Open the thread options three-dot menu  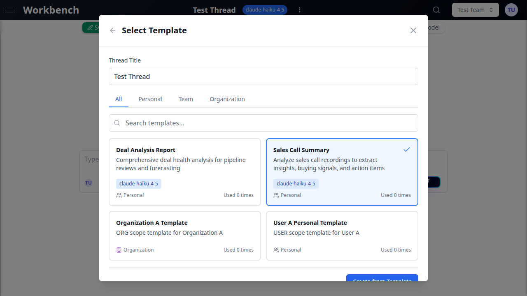300,10
